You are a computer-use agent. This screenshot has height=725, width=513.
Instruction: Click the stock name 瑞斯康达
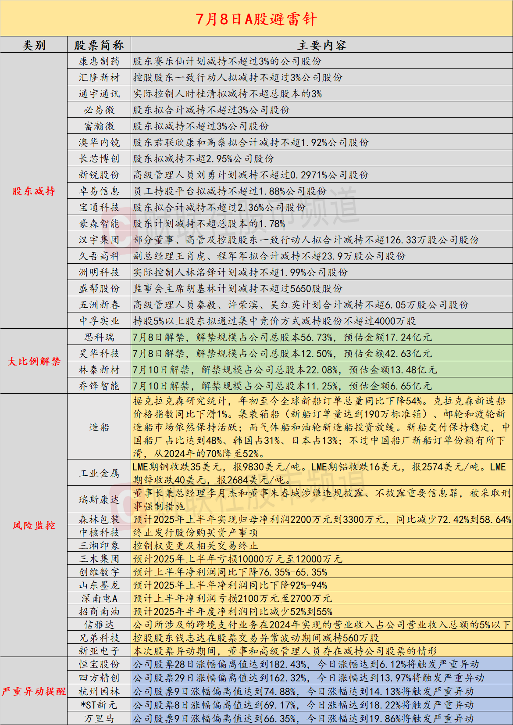[x=99, y=499]
